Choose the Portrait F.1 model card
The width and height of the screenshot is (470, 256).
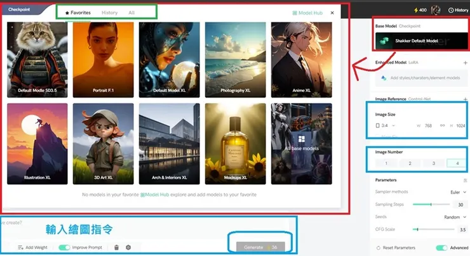(x=103, y=60)
